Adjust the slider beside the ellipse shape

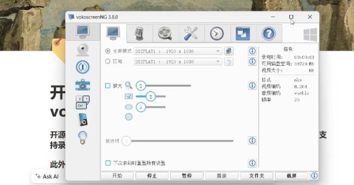151,107
